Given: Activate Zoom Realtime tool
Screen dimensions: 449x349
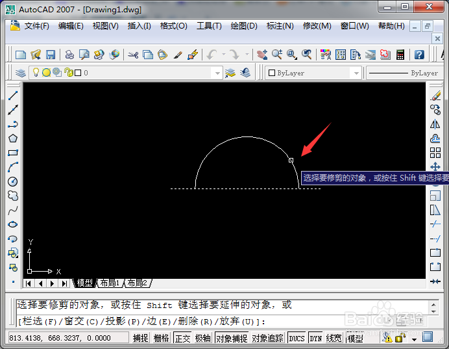Looking at the screenshot, I should pyautogui.click(x=277, y=55).
